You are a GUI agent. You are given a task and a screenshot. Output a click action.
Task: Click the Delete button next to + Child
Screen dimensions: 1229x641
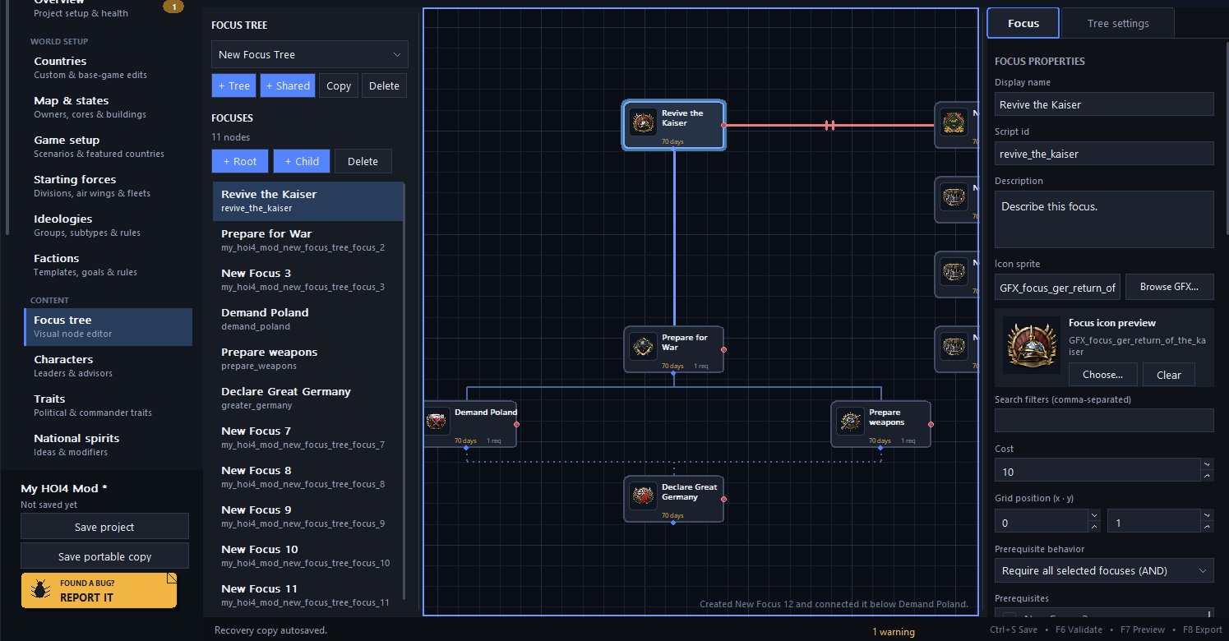tap(363, 161)
